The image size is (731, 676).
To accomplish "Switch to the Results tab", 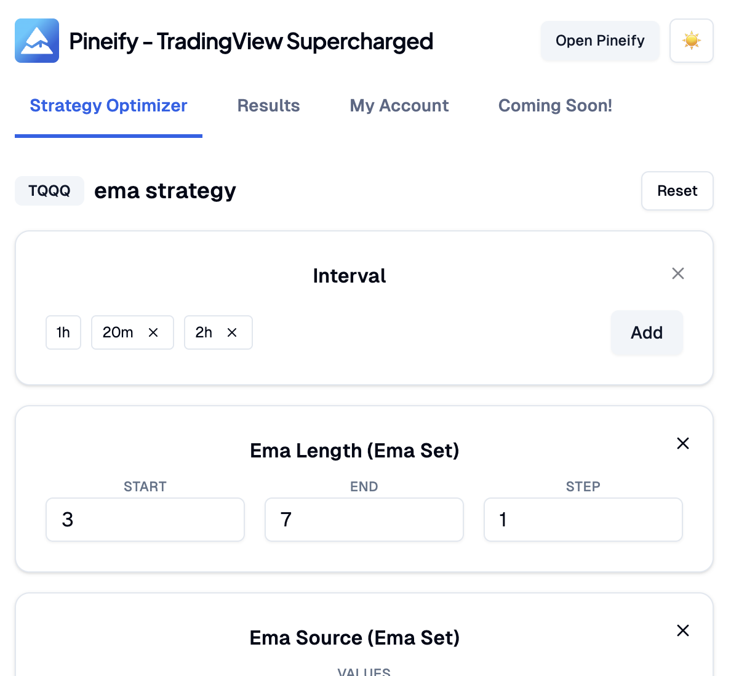I will click(268, 106).
